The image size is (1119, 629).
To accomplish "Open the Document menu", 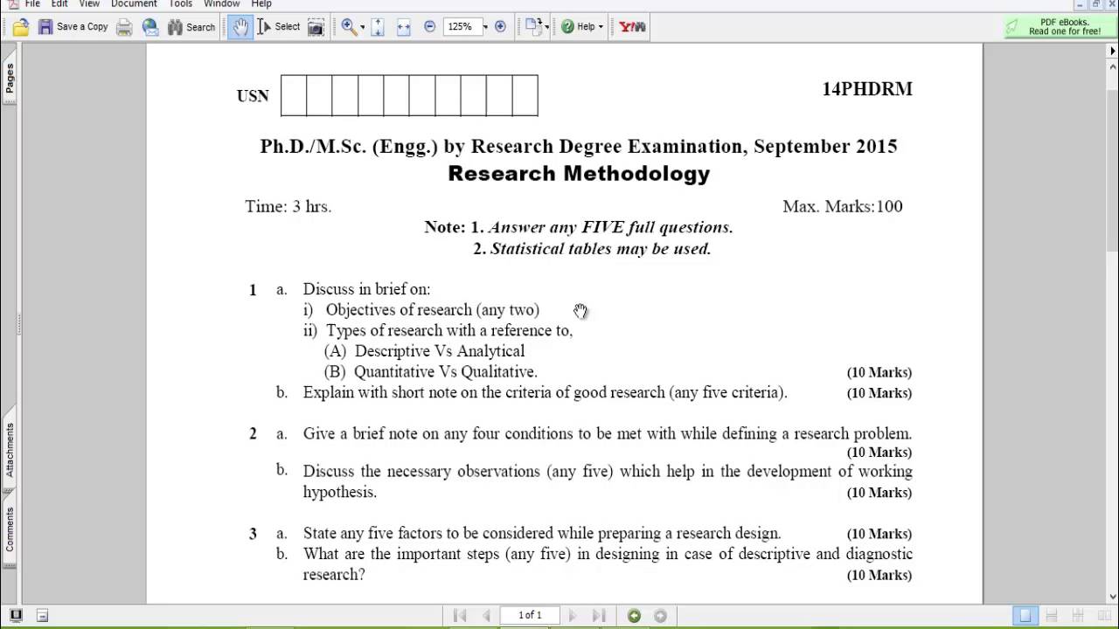I will [x=134, y=4].
